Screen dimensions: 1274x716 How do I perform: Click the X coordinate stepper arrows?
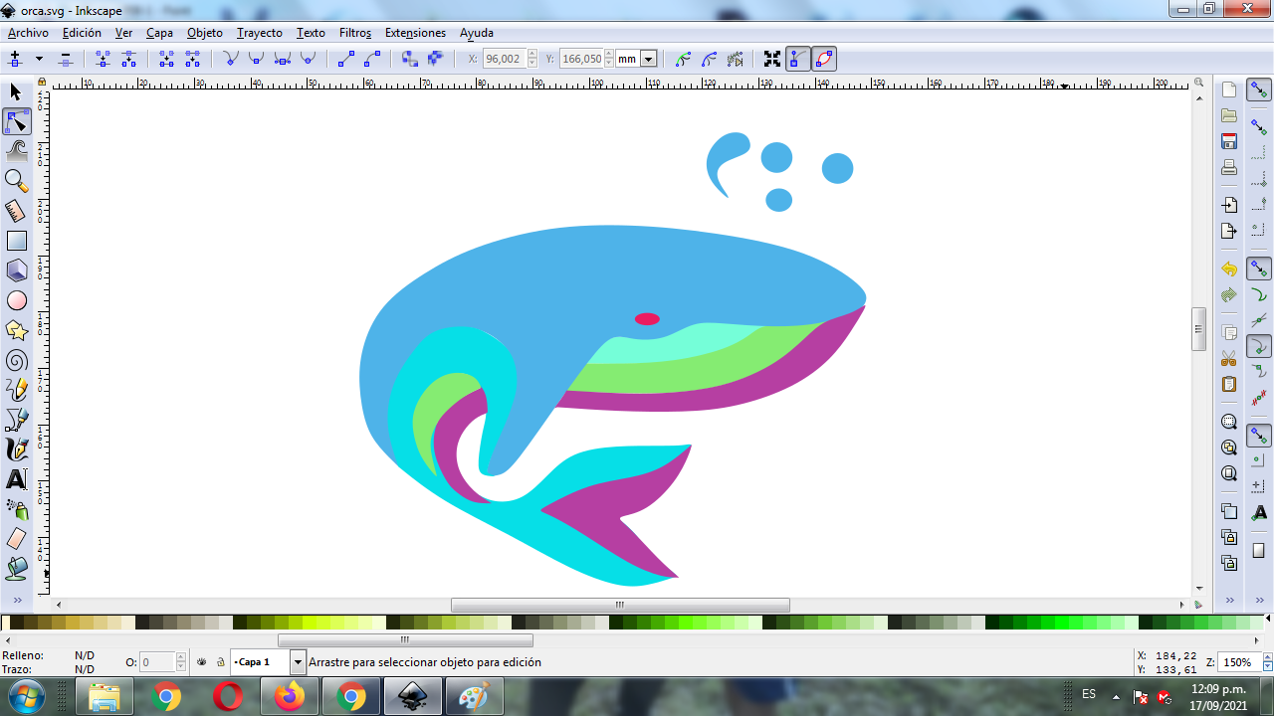[x=532, y=59]
